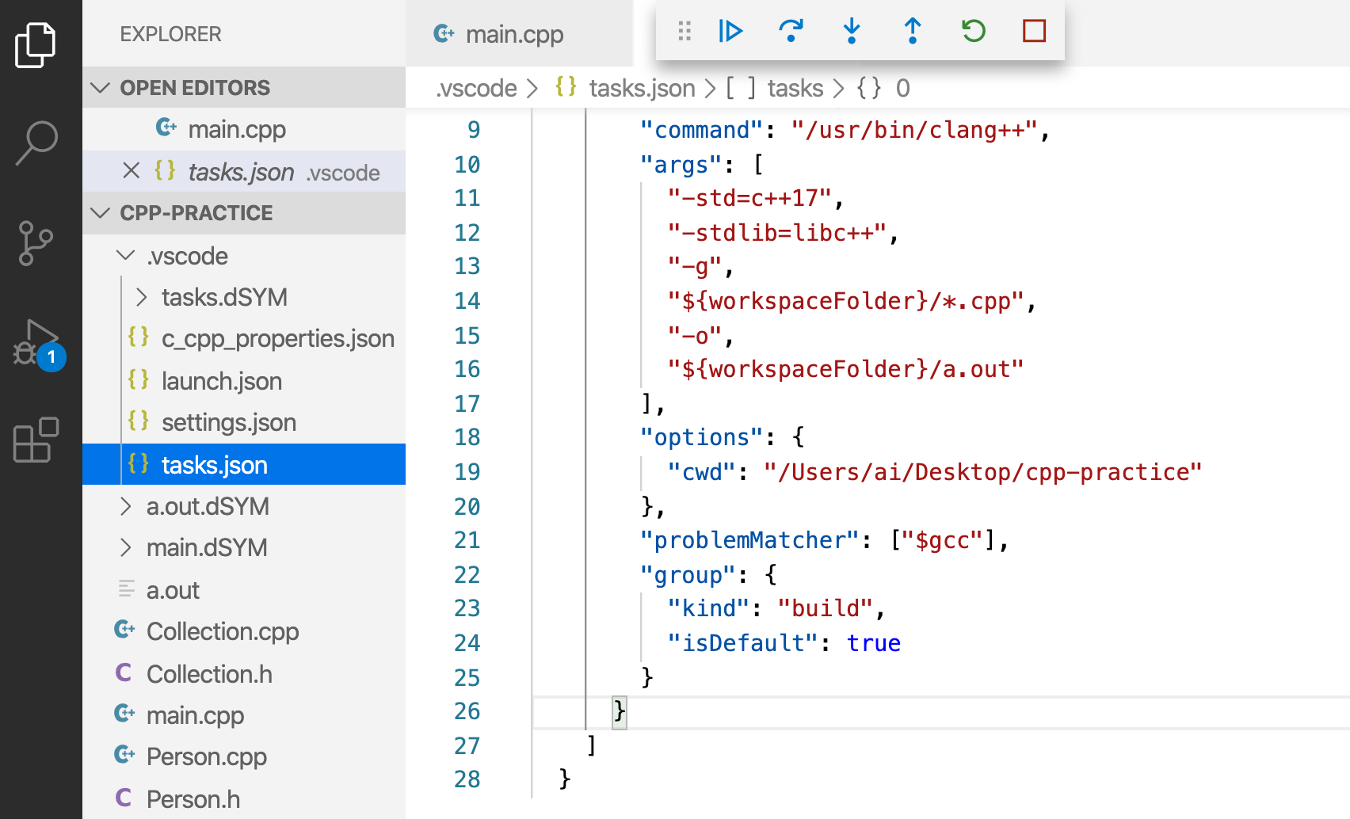Open main.cpp in the file tree

[244, 715]
